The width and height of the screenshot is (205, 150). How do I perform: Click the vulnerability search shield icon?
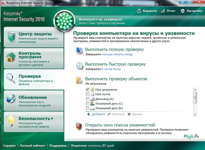(79, 127)
